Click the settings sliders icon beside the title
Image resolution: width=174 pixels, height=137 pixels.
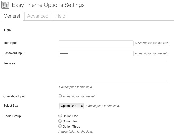[5, 5]
